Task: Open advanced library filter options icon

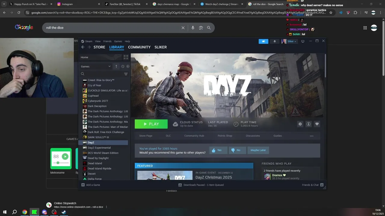Action: (x=126, y=74)
